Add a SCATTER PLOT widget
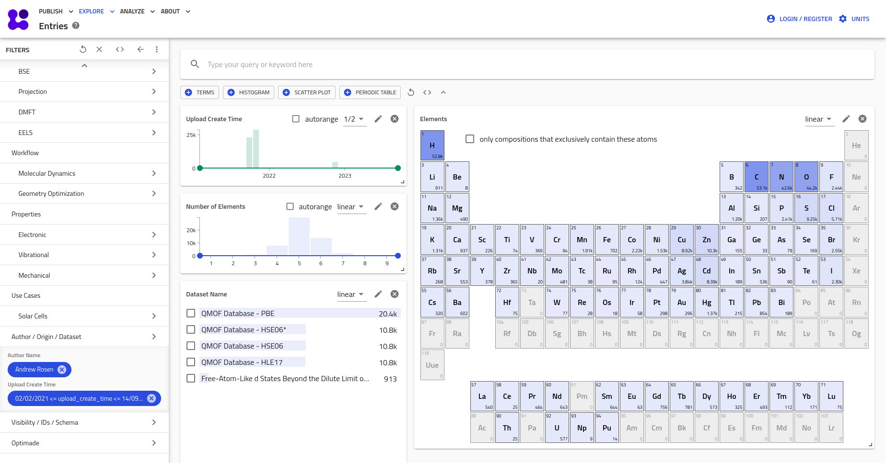Viewport: 886px width, 463px height. (x=307, y=92)
